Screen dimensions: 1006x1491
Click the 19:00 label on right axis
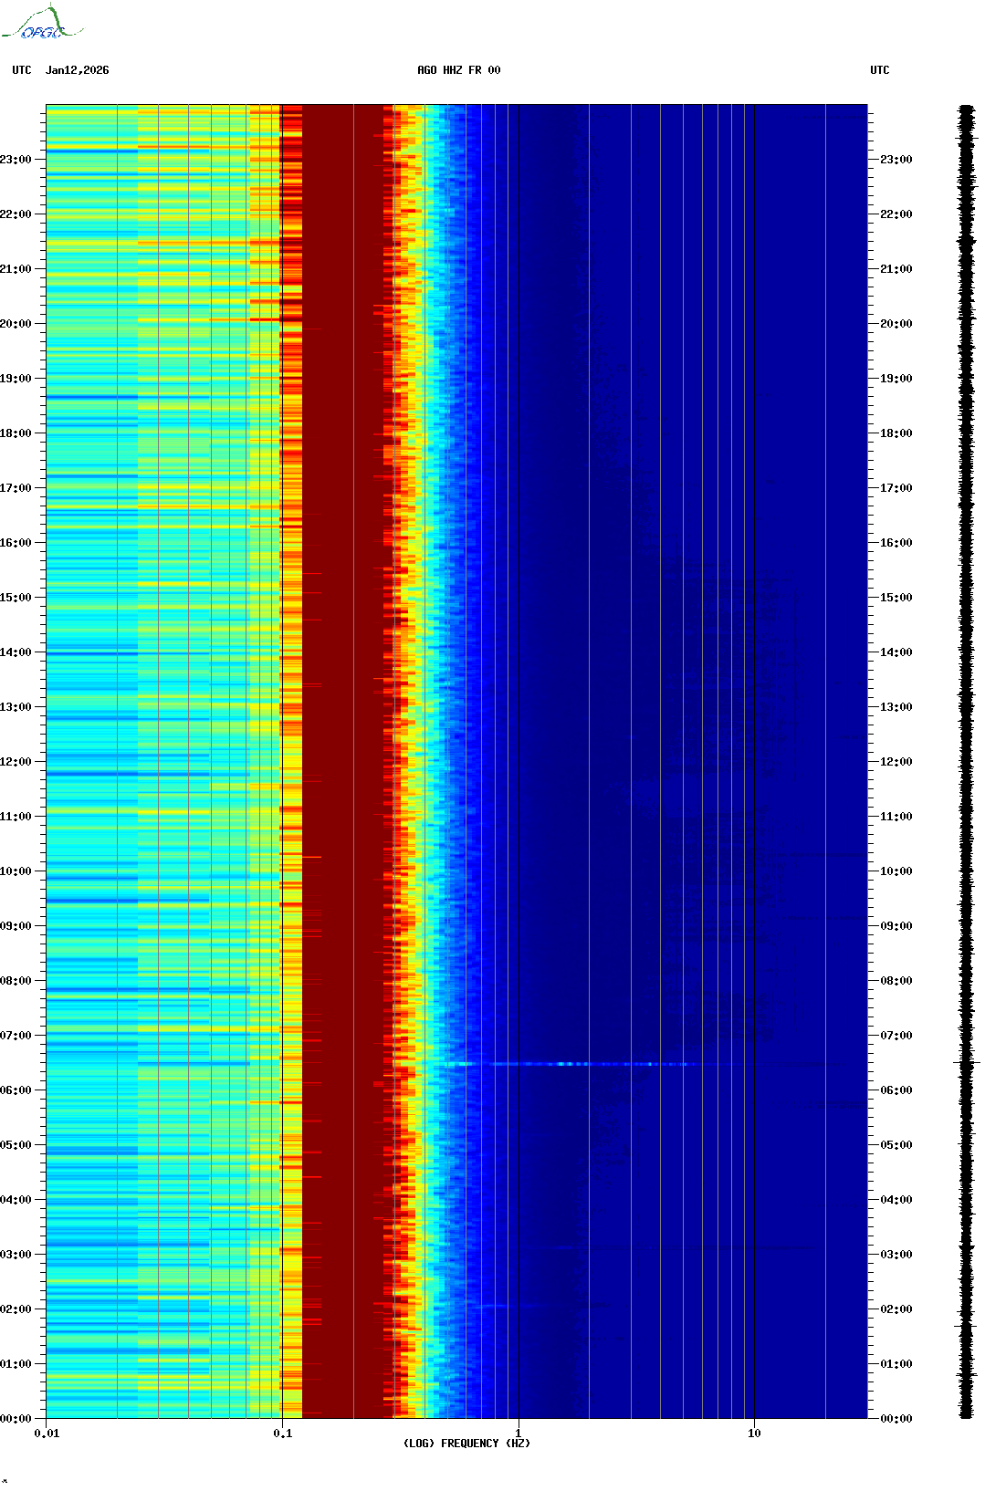pyautogui.click(x=896, y=379)
